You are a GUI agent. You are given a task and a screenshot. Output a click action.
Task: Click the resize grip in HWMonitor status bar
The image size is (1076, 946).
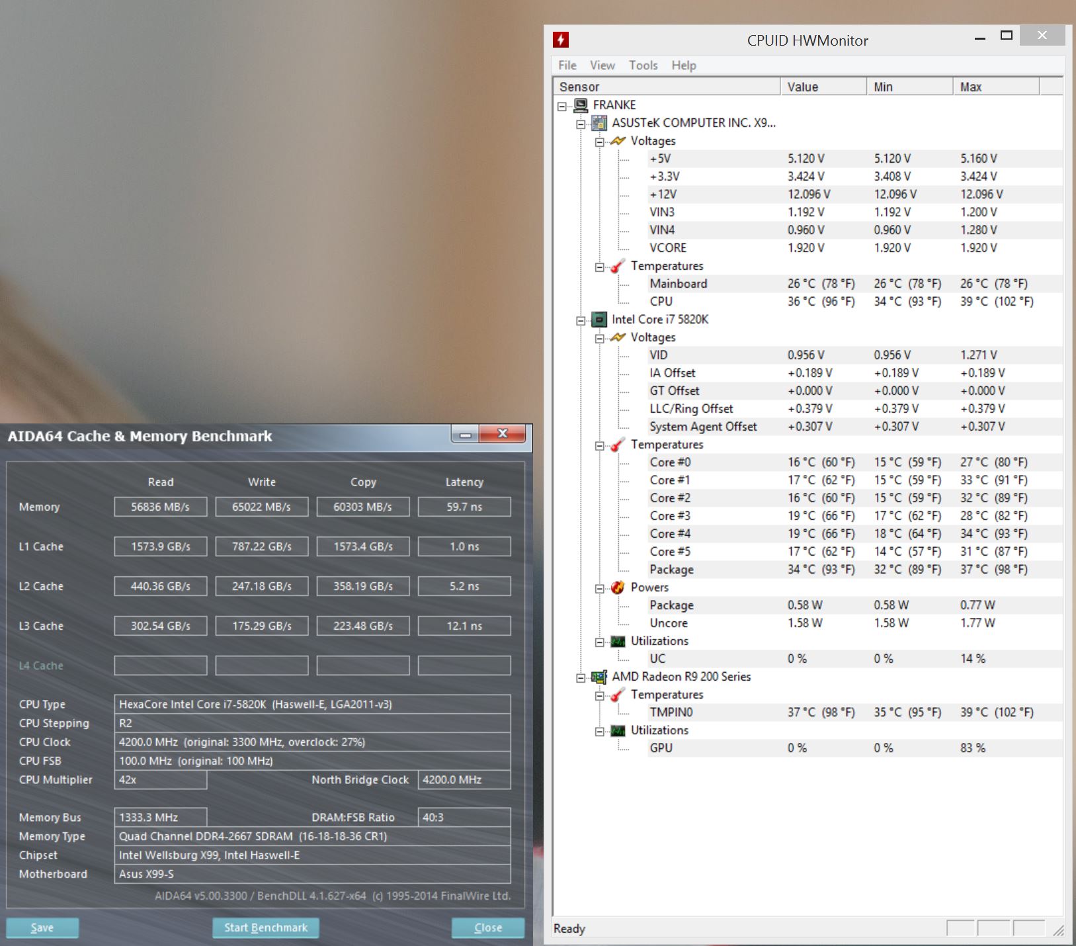pos(1057,930)
